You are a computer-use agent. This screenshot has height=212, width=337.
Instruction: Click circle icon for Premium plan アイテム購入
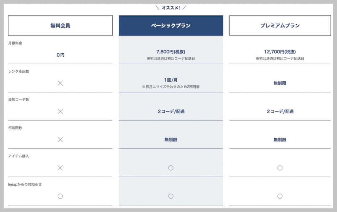[280, 168]
